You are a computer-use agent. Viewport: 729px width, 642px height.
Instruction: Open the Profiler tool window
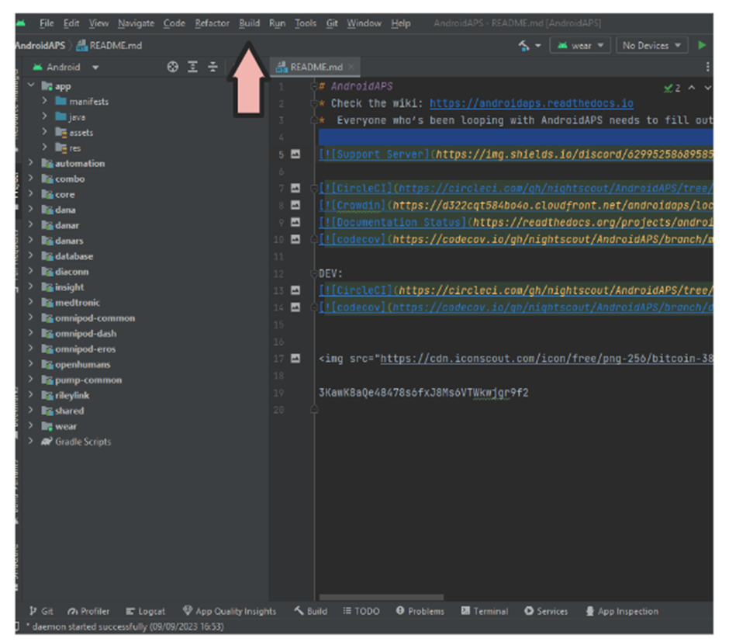89,611
